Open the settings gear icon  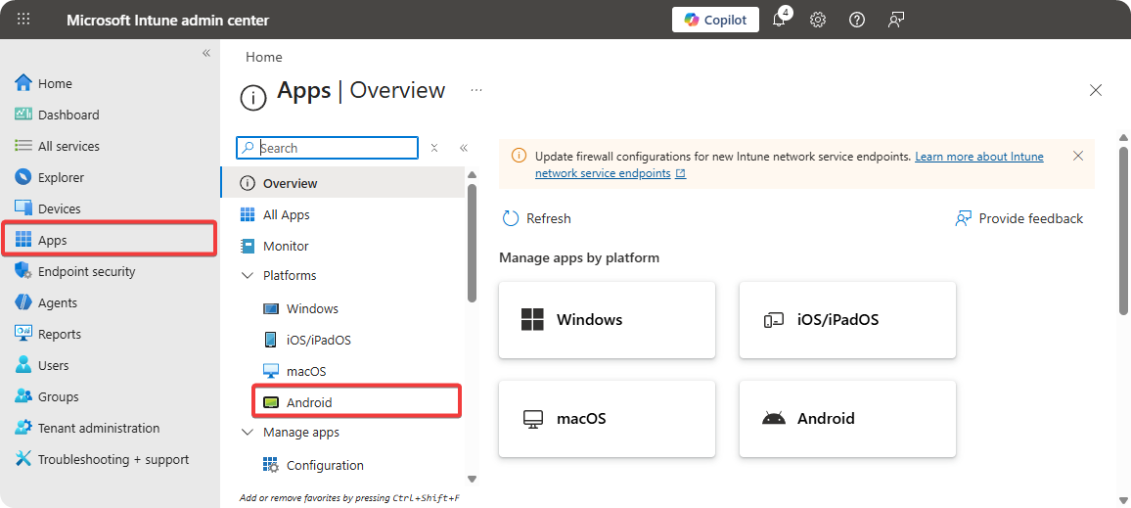tap(818, 20)
